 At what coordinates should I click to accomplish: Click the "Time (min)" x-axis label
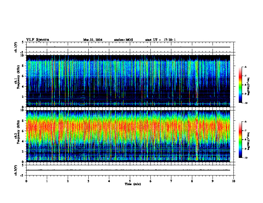[x=133, y=184]
